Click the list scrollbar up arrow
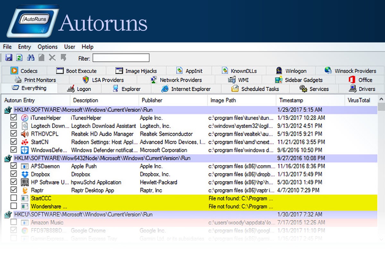The height and width of the screenshot is (257, 385). click(381, 100)
